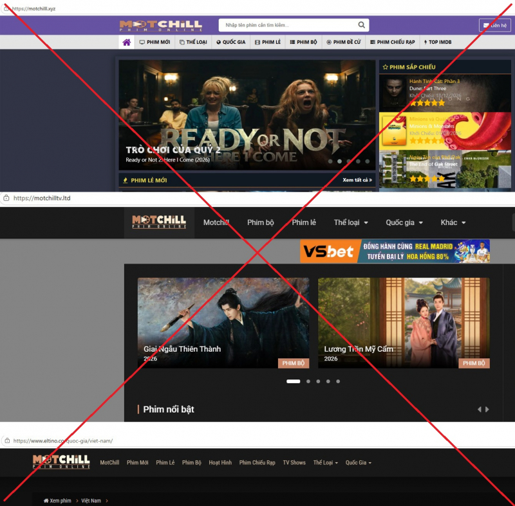Click MotChill link in eltino navbar
Screen dimensions: 515x506
(x=109, y=462)
